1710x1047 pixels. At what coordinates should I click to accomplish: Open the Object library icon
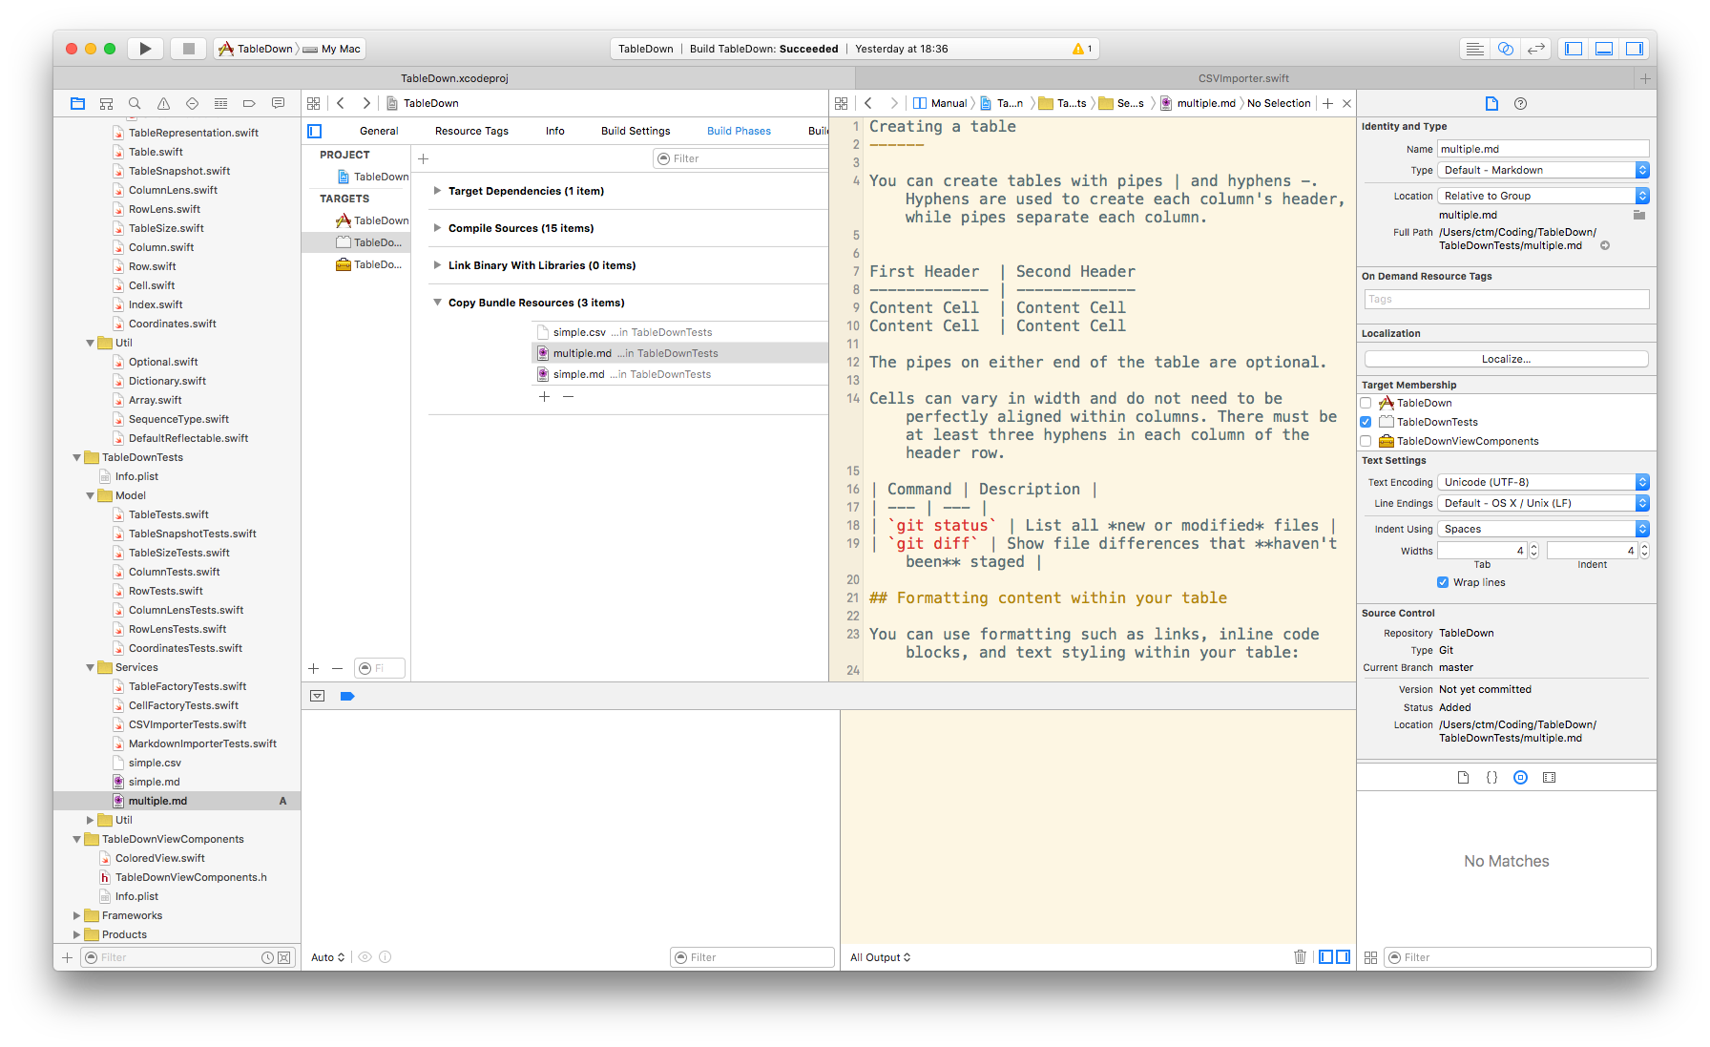click(1521, 778)
